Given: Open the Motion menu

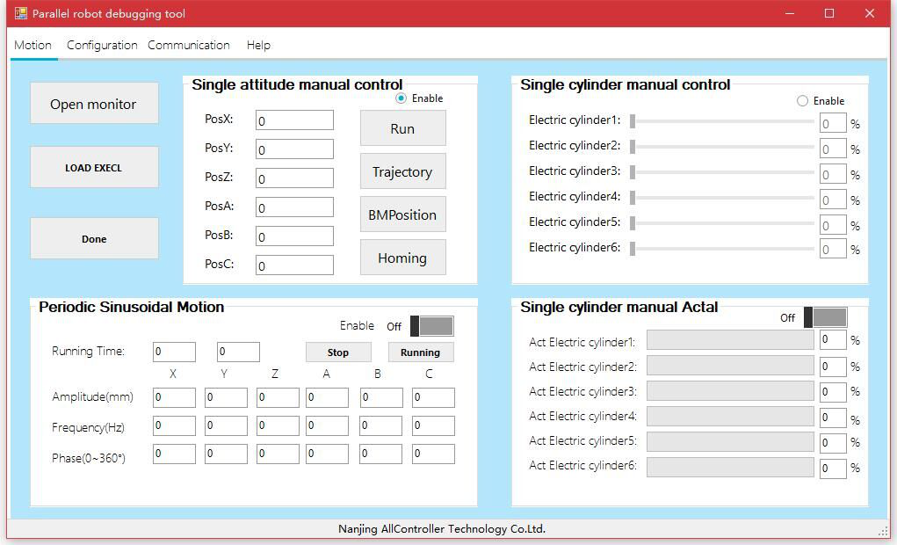Looking at the screenshot, I should [x=33, y=45].
